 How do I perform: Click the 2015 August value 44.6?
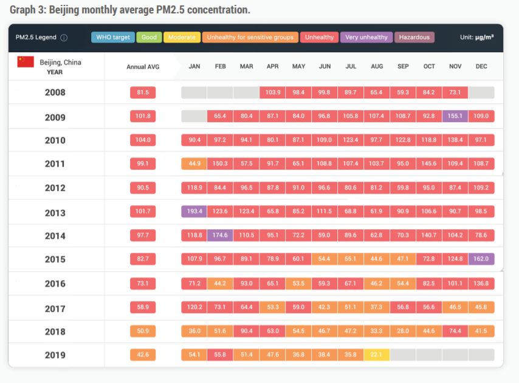click(x=377, y=259)
